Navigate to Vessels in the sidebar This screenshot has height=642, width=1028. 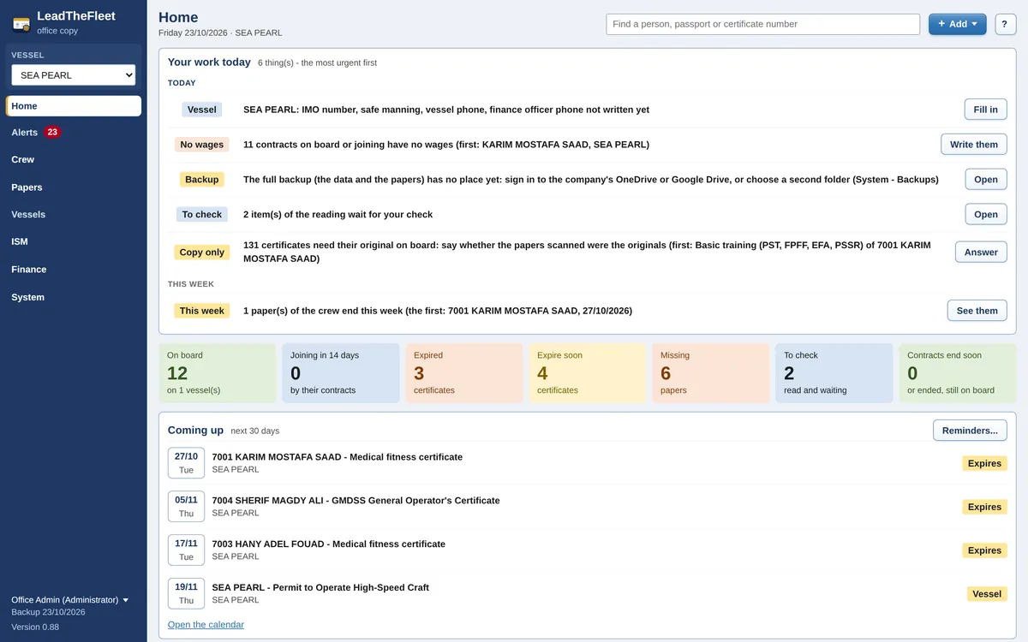(74, 215)
